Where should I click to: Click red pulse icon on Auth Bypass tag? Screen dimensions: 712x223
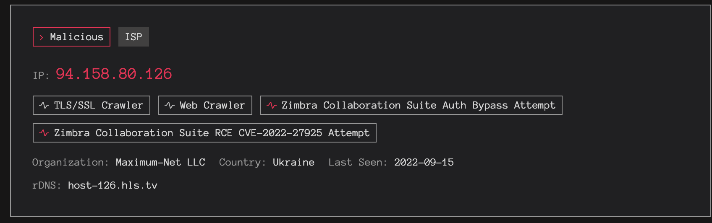pos(272,105)
